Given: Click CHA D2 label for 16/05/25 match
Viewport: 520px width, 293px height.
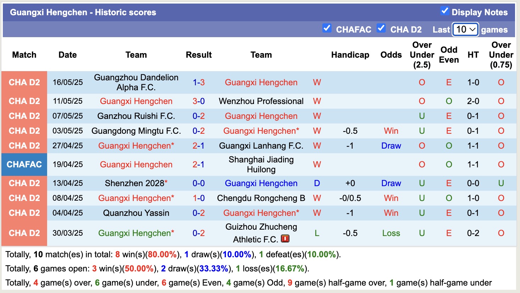Looking at the screenshot, I should tap(24, 82).
